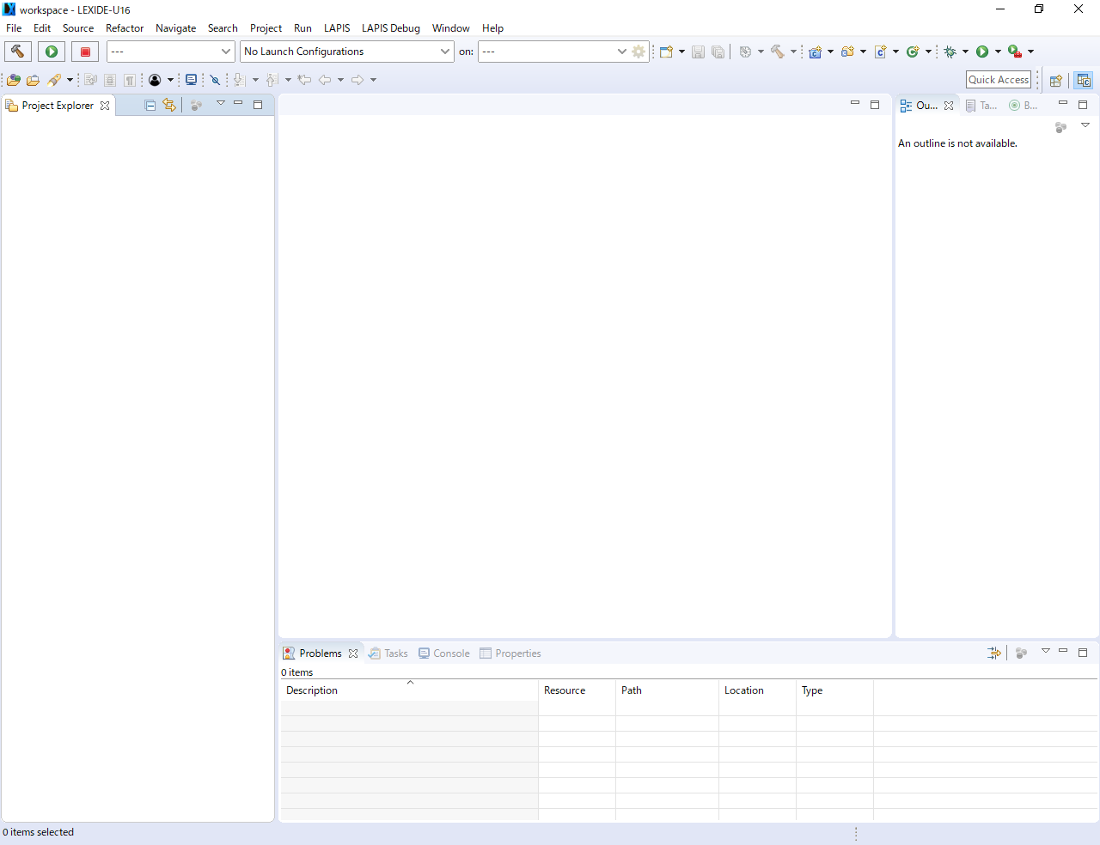1100x845 pixels.
Task: Toggle Link with Editor in Project Explorer
Action: click(x=169, y=105)
